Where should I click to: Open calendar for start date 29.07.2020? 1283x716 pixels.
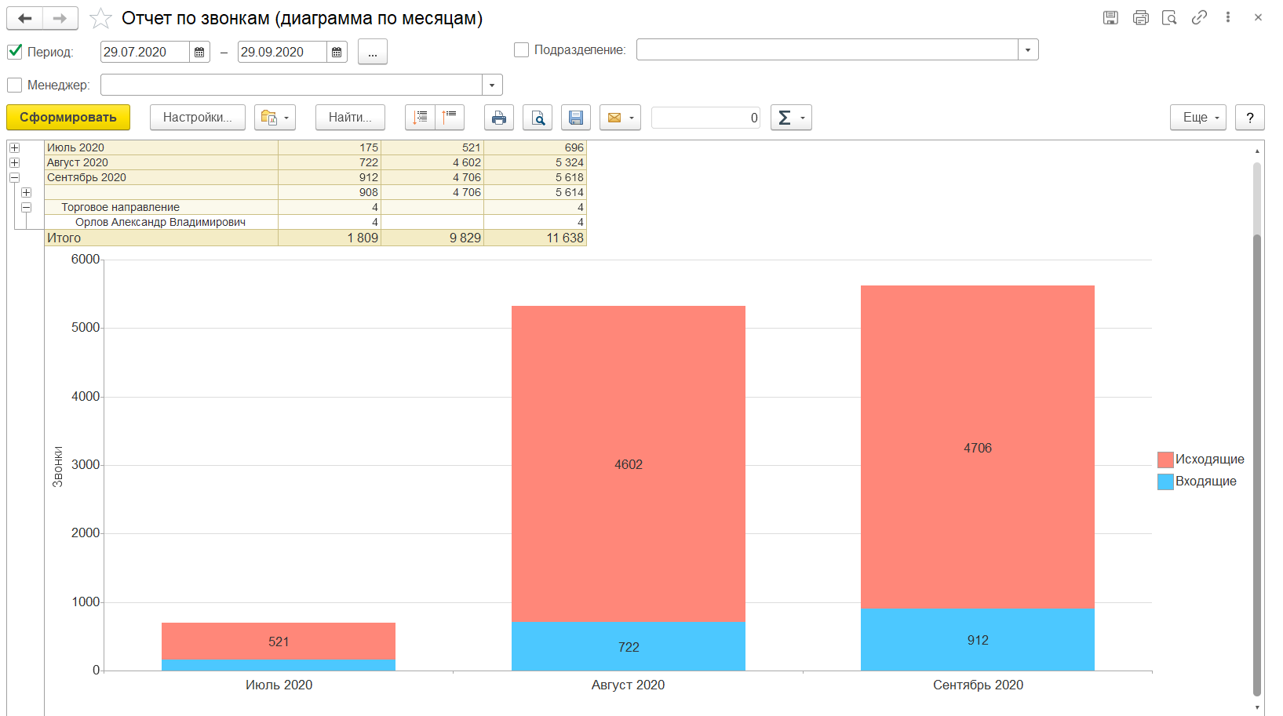pyautogui.click(x=199, y=52)
